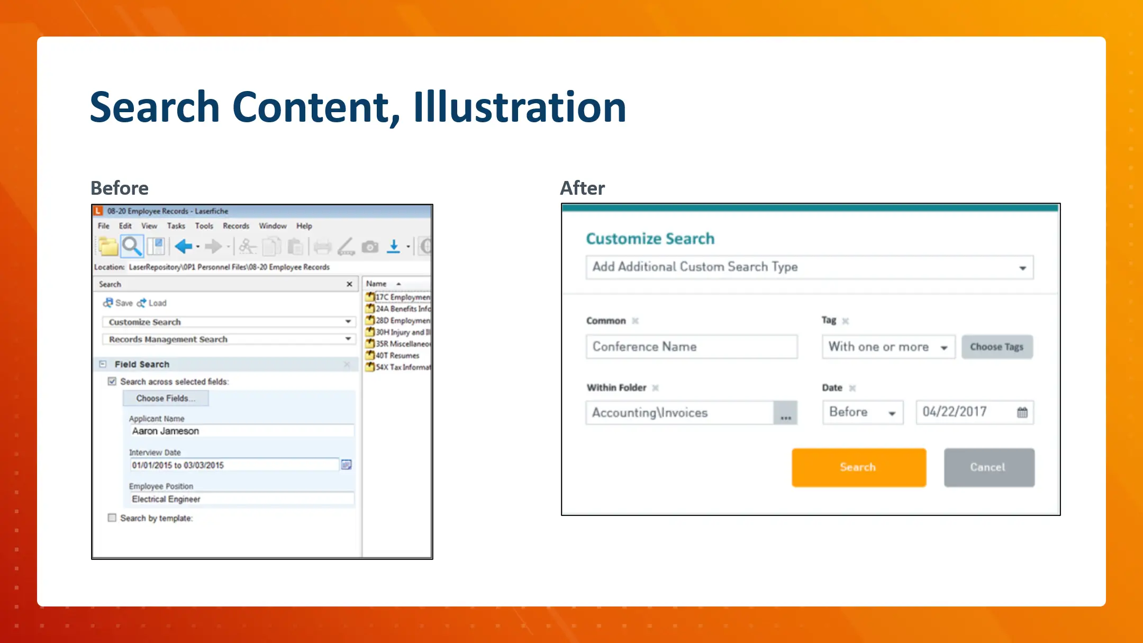Uncheck 'Search across selected fields'
Screen dimensions: 1143x643
tap(112, 381)
